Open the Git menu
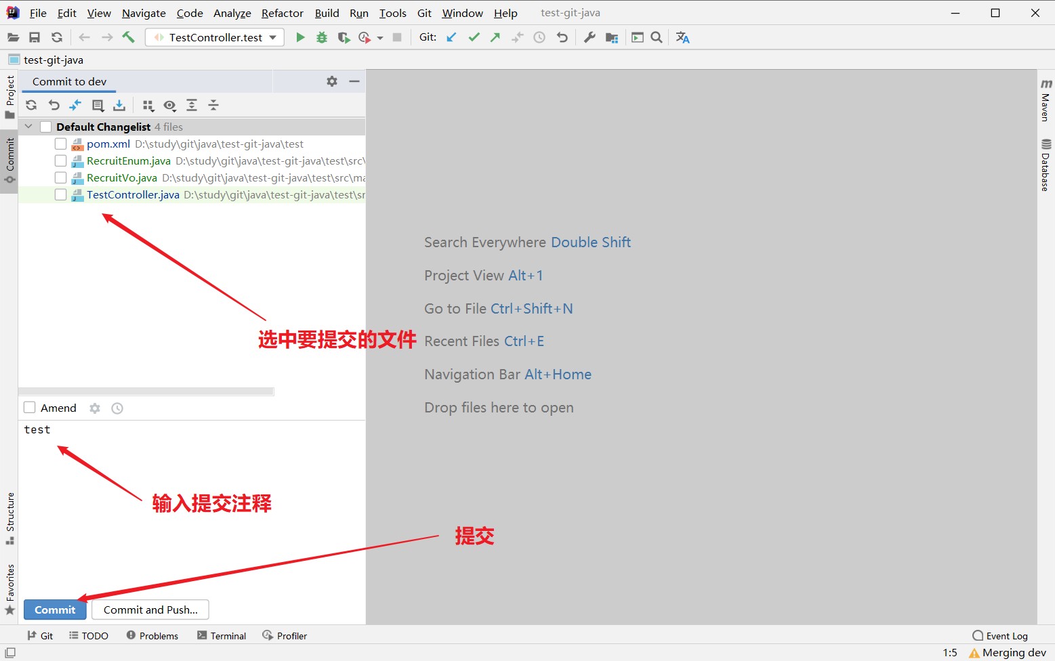 424,13
